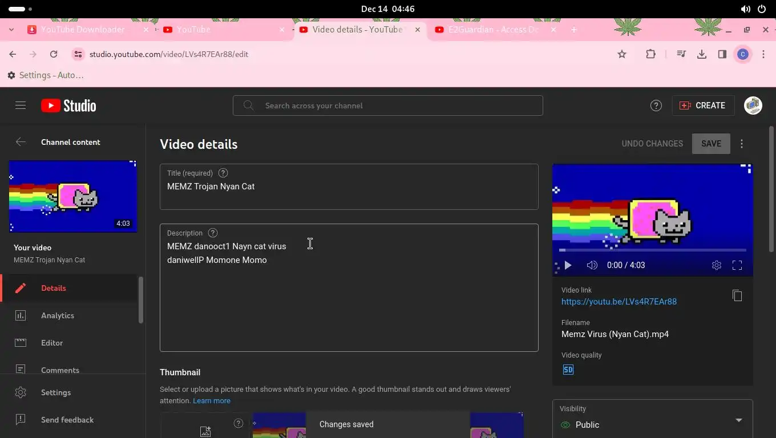The image size is (776, 438).
Task: Click the Settings gear icon in sidebar
Action: [x=21, y=392]
